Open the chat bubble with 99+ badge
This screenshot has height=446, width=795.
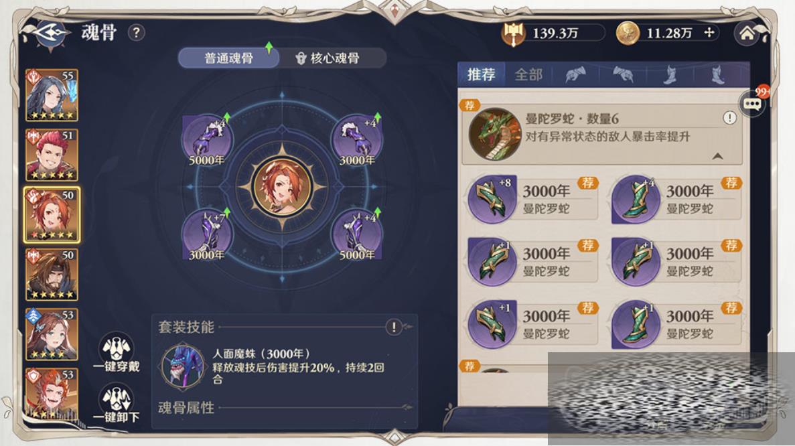[x=752, y=104]
